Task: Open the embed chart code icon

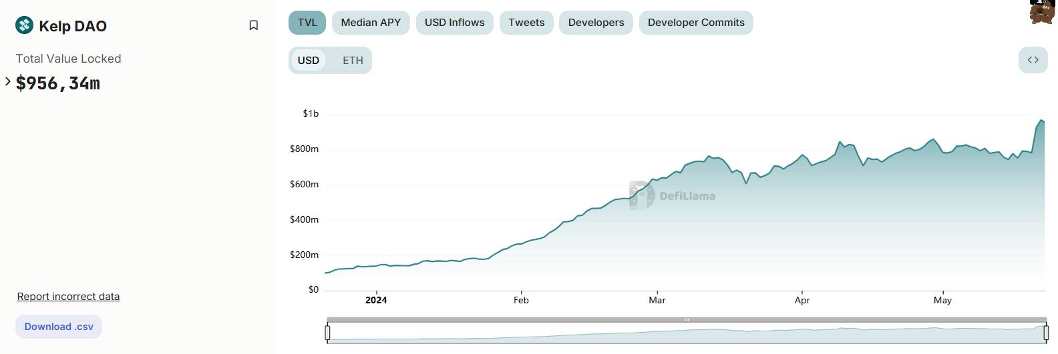Action: pyautogui.click(x=1033, y=60)
